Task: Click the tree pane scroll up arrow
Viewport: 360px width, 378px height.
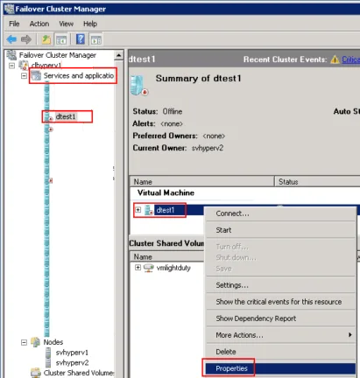Action: (119, 55)
